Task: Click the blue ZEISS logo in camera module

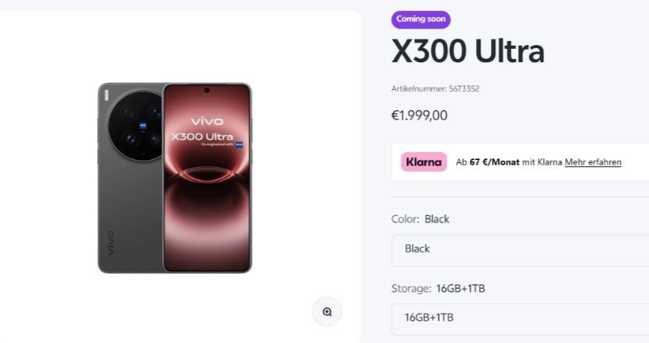Action: [143, 125]
